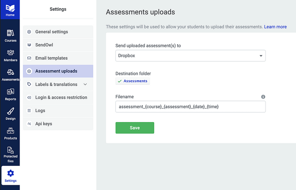296x190 pixels.
Task: Expand the Labels & translations submenu
Action: pyautogui.click(x=85, y=85)
